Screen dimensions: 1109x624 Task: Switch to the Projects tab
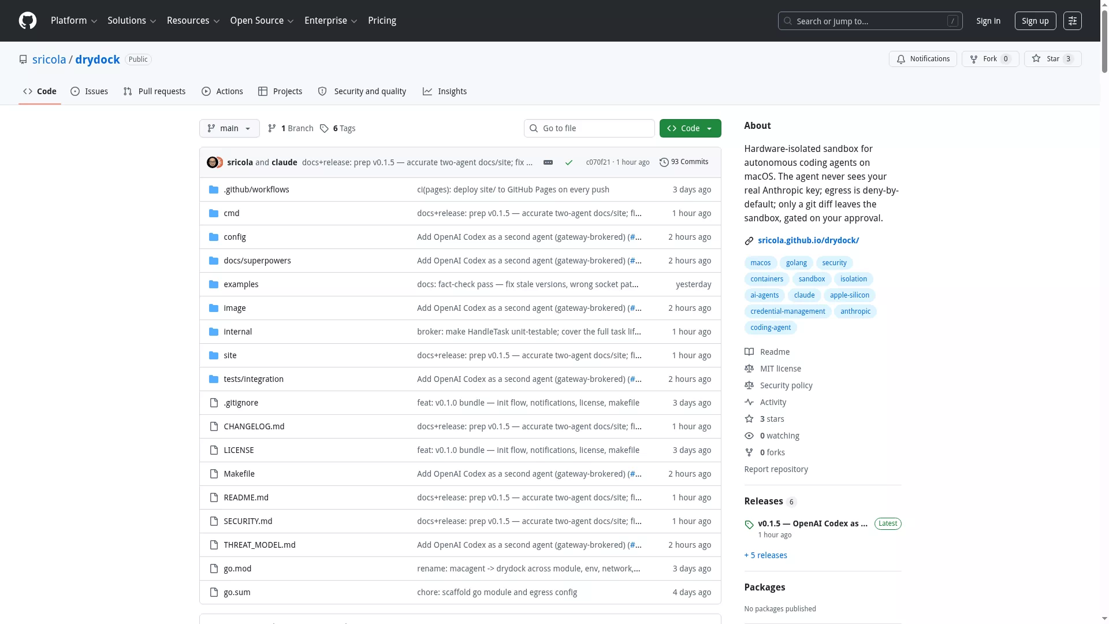pos(280,91)
